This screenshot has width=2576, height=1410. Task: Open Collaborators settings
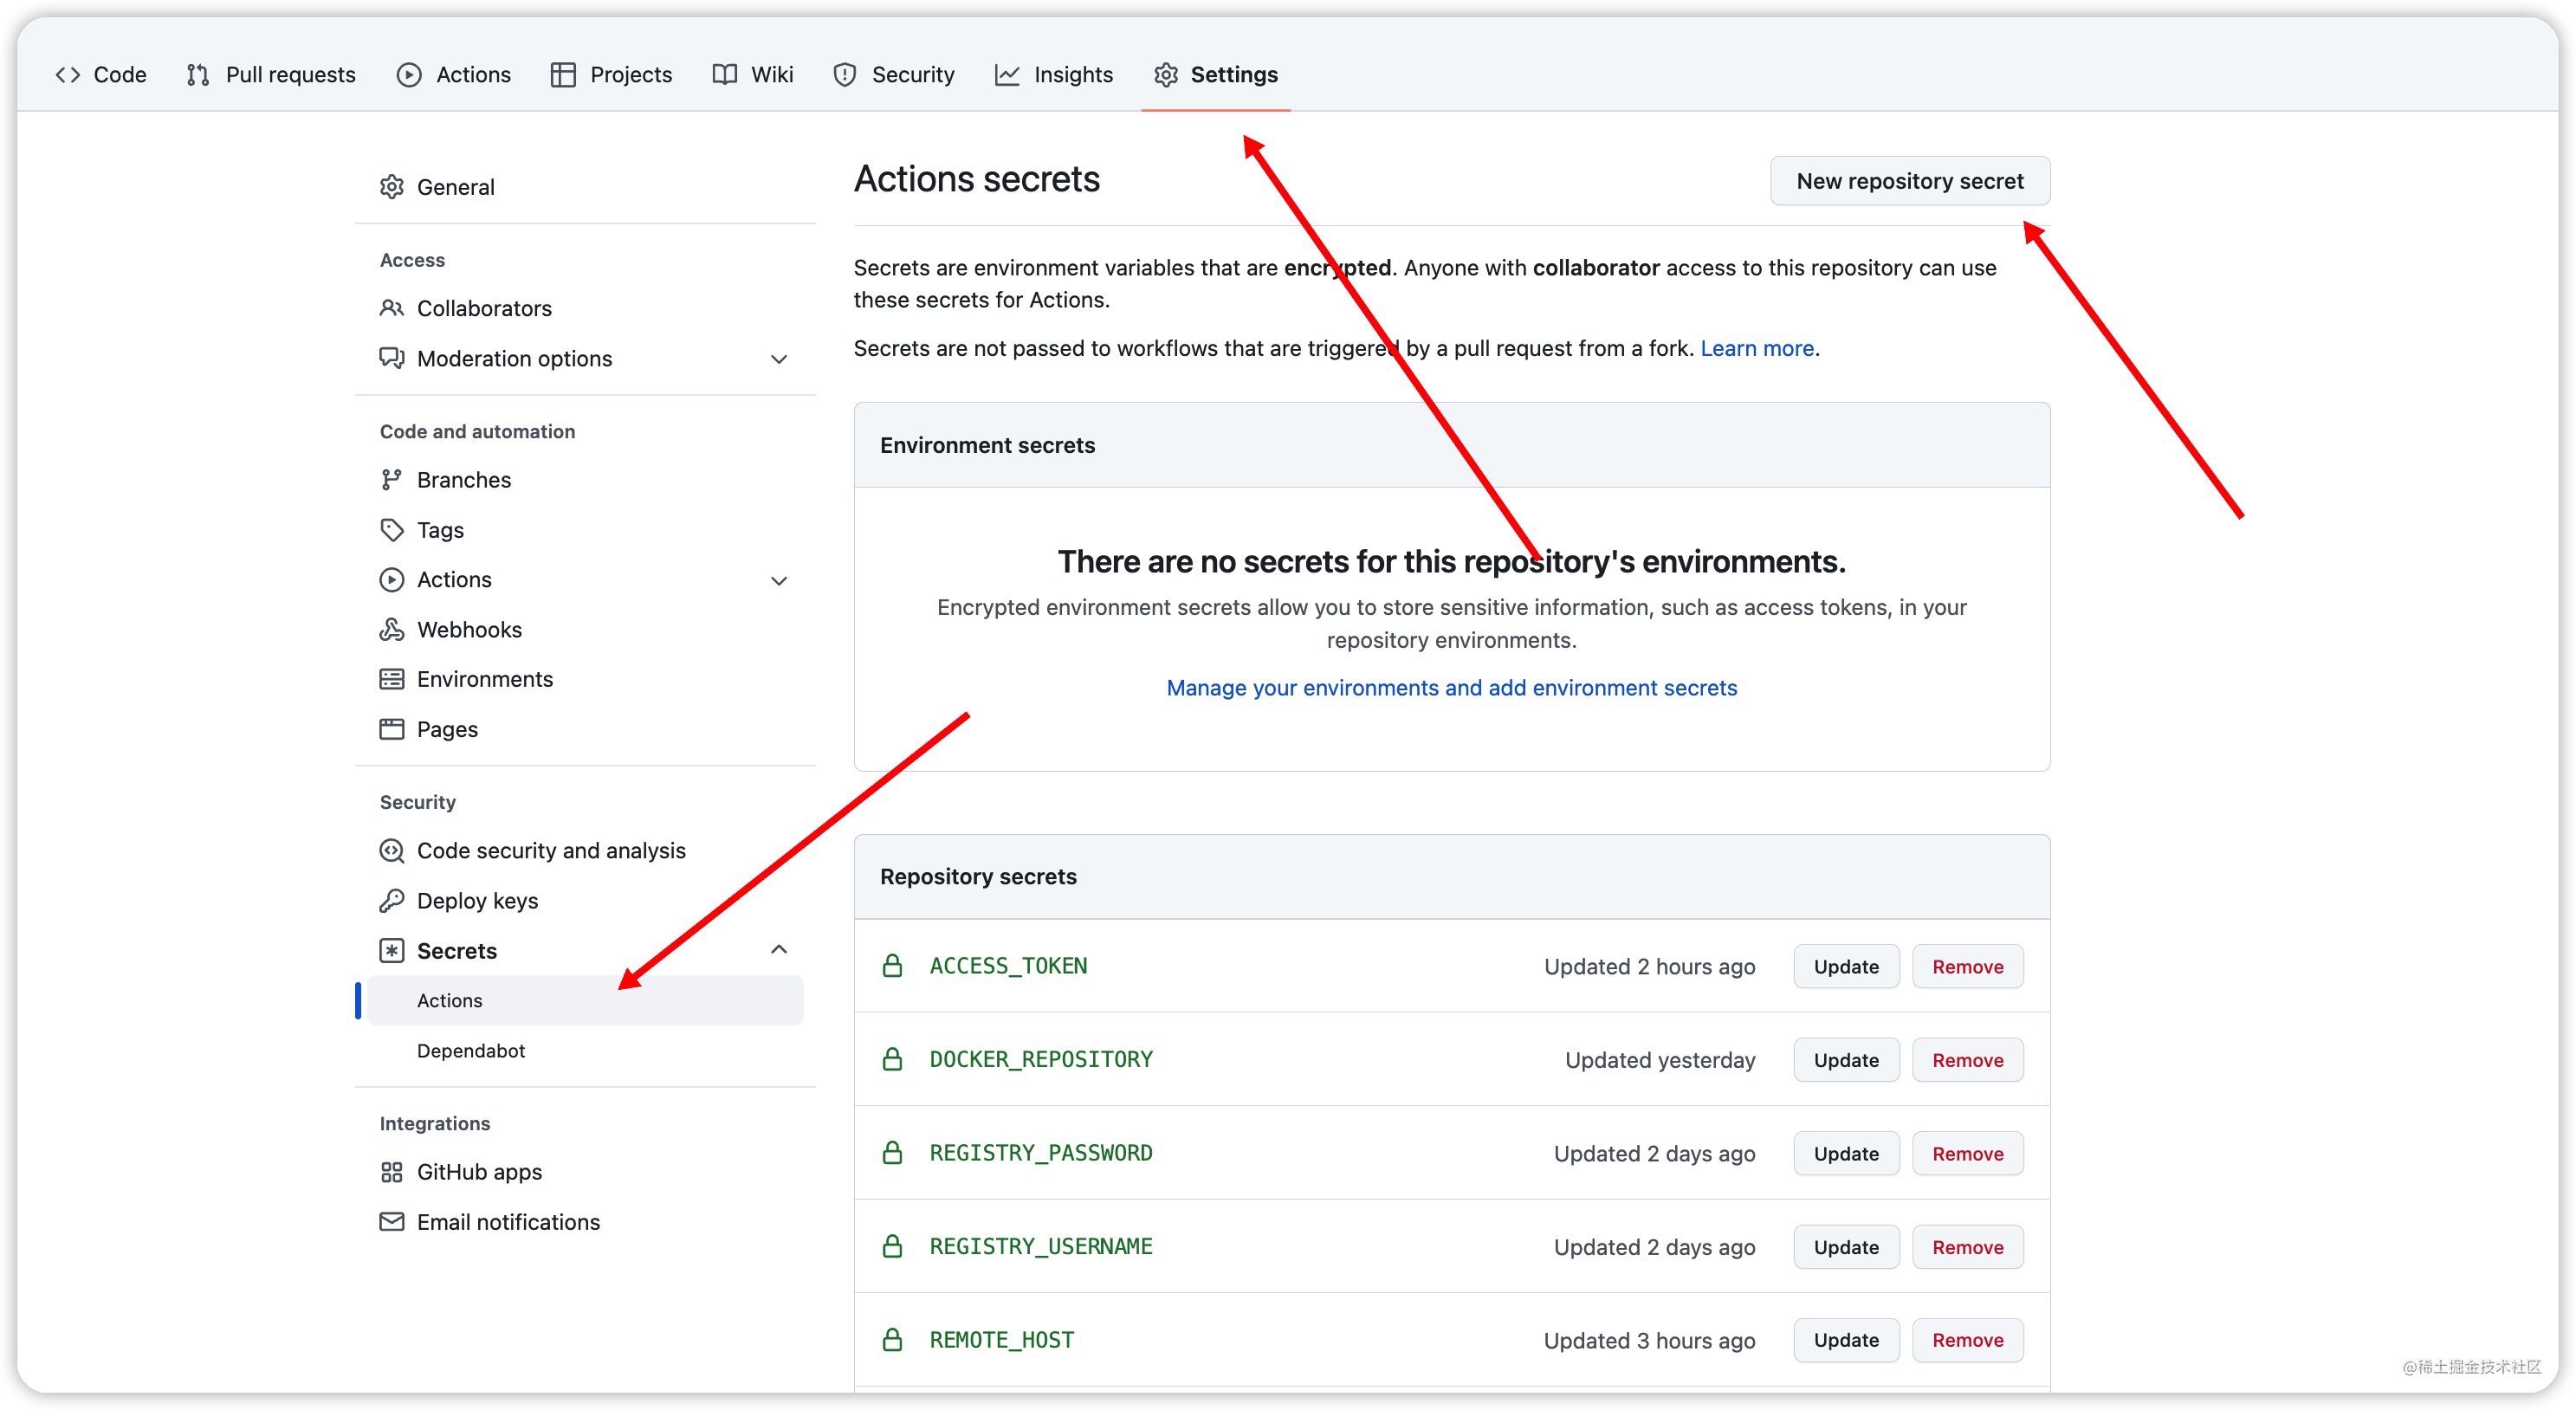tap(585, 308)
